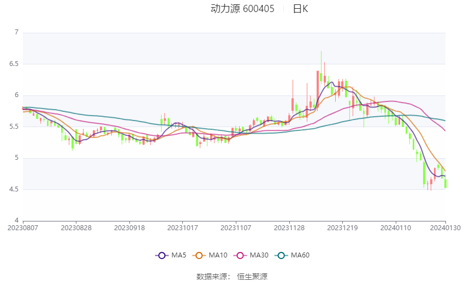The height and width of the screenshot is (282, 464).
Task: Click the 20230807 x-axis date label
Action: (x=23, y=228)
